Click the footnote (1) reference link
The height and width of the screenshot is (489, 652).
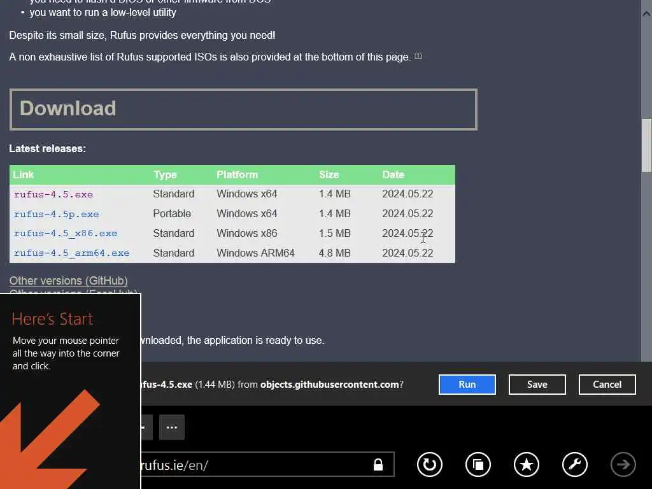click(x=418, y=56)
